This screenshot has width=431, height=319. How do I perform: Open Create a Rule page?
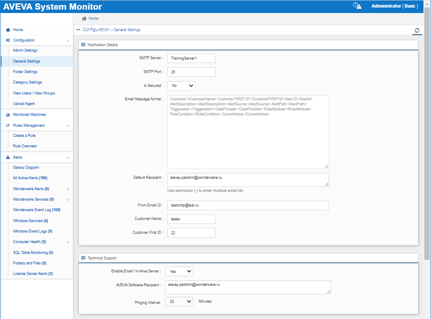(24, 136)
